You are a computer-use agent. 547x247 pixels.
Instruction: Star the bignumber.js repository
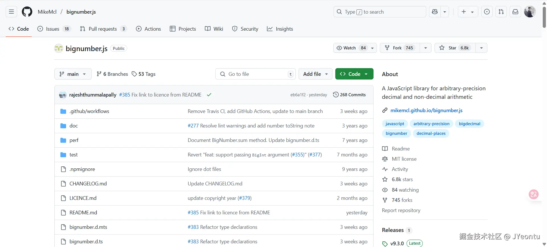point(455,48)
